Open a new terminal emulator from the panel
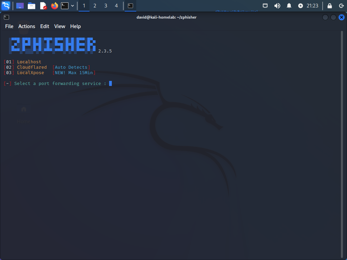The height and width of the screenshot is (260, 347). pos(65,6)
